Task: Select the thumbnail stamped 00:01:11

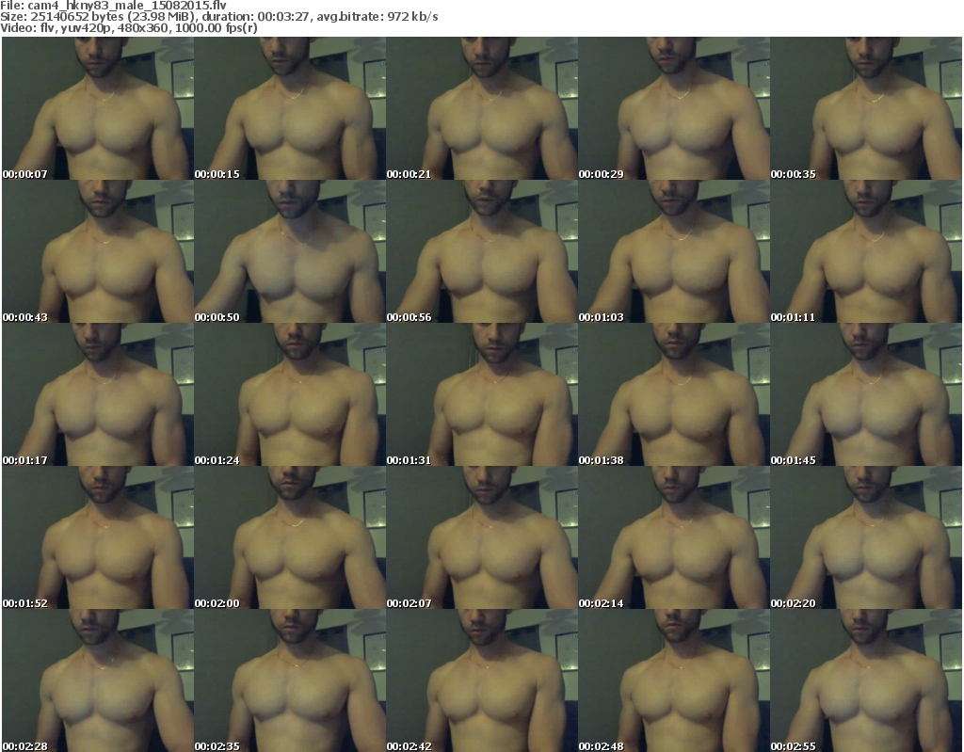Action: coord(866,251)
